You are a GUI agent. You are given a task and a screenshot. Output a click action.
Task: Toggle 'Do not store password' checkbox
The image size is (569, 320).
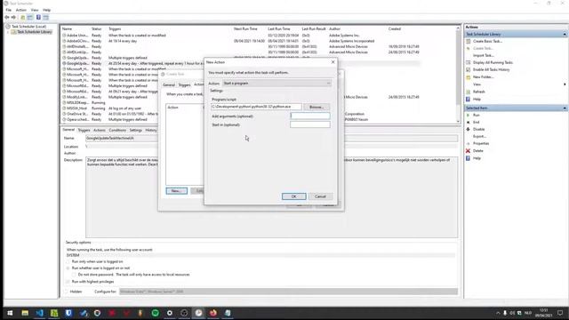click(x=74, y=275)
